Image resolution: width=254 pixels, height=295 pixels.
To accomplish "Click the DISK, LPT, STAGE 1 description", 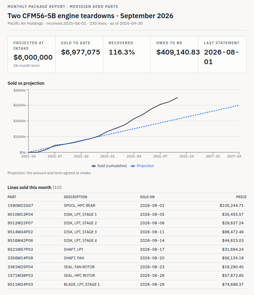I will pyautogui.click(x=80, y=214).
